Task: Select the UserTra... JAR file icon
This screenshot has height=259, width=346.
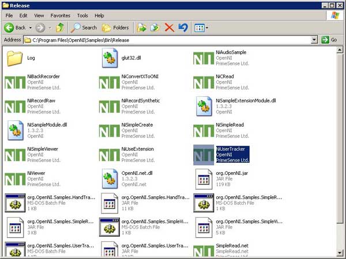Action: (110, 249)
